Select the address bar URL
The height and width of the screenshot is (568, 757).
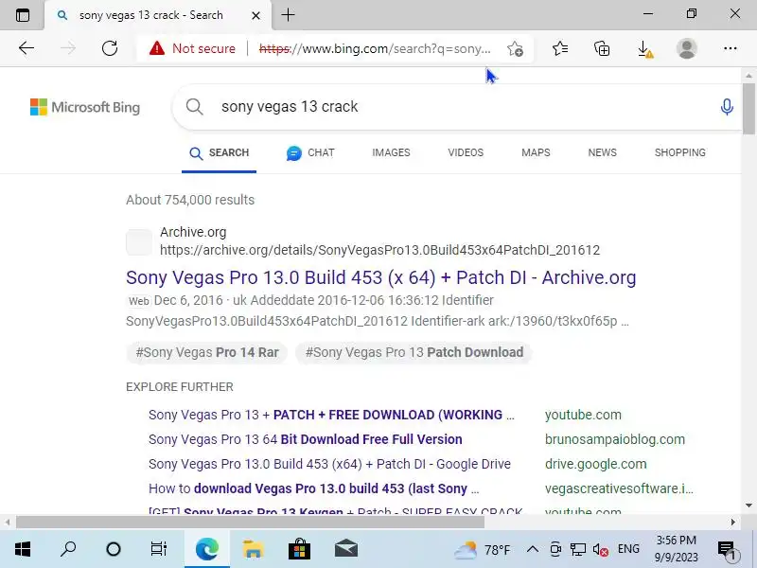click(x=375, y=49)
